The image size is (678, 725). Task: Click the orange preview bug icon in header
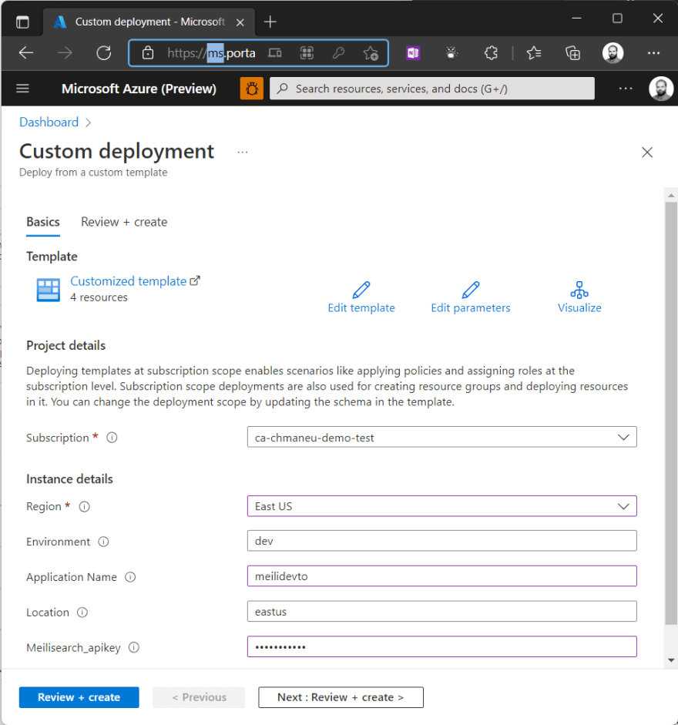coord(251,88)
